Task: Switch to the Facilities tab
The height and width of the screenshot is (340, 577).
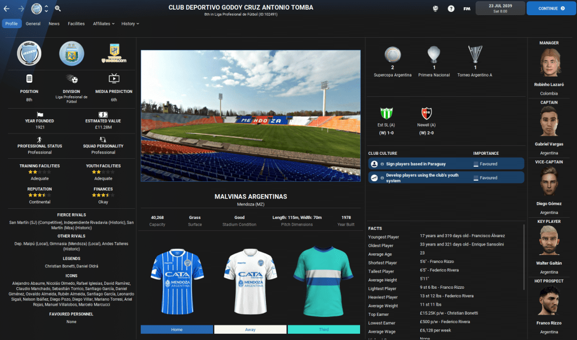Action: point(76,24)
